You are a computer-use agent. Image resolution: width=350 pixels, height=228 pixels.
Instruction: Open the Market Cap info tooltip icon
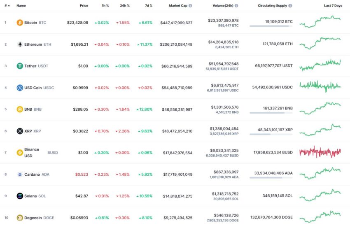(190, 6)
